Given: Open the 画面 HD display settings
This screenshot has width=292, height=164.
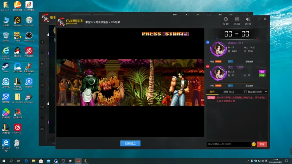Looking at the screenshot, I should 237,21.
